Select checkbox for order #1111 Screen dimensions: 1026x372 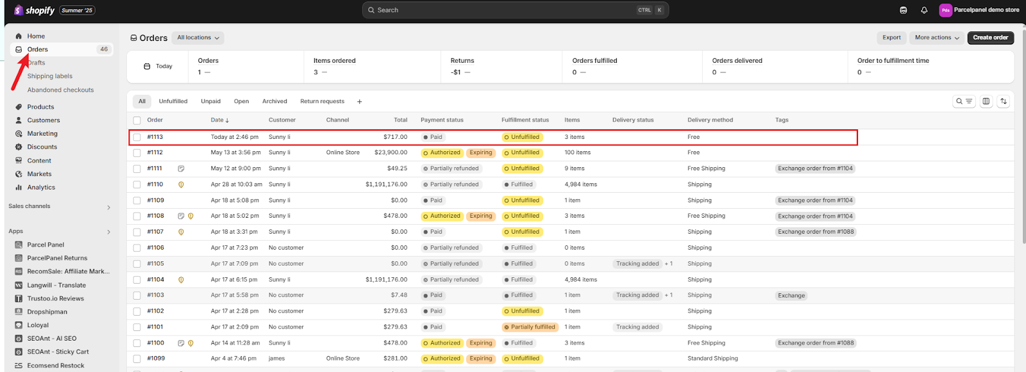pos(137,169)
